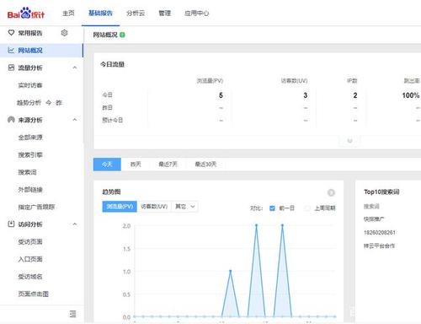Switch to the 管理 tab
The height and width of the screenshot is (324, 421).
[x=165, y=13]
